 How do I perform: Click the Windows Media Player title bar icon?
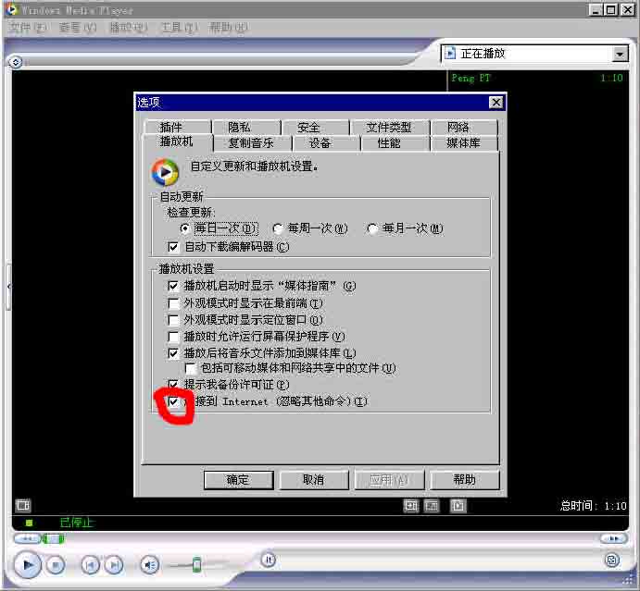click(x=11, y=9)
